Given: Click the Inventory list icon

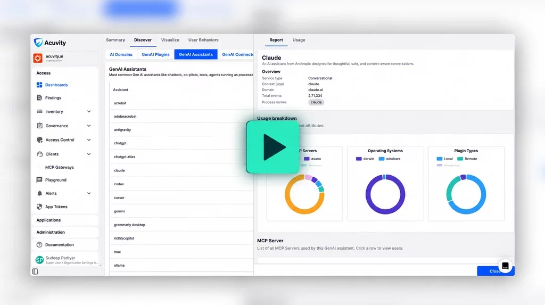Looking at the screenshot, I should click(39, 112).
